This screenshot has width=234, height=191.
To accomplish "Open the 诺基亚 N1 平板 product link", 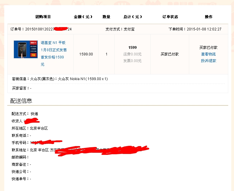I will 54,53.
